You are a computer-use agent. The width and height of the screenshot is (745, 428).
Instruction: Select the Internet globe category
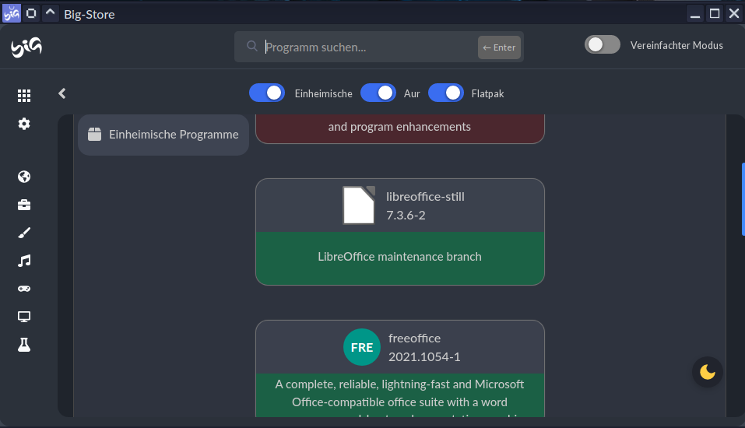coord(24,177)
